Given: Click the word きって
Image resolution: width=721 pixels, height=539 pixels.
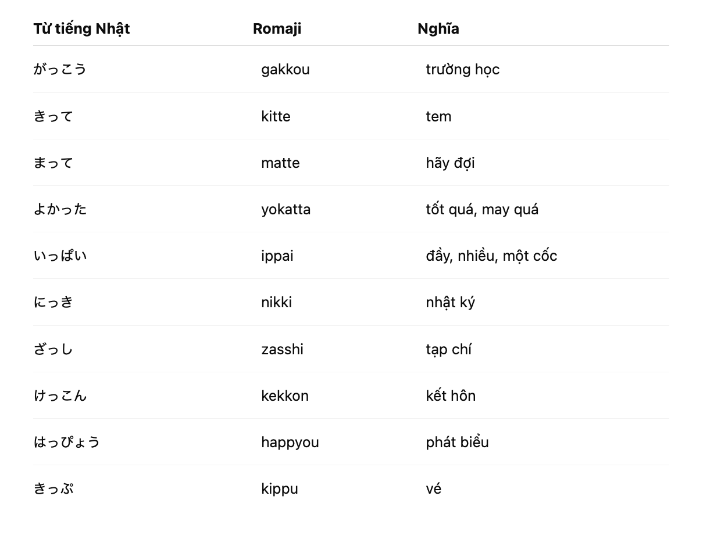Looking at the screenshot, I should pyautogui.click(x=53, y=116).
